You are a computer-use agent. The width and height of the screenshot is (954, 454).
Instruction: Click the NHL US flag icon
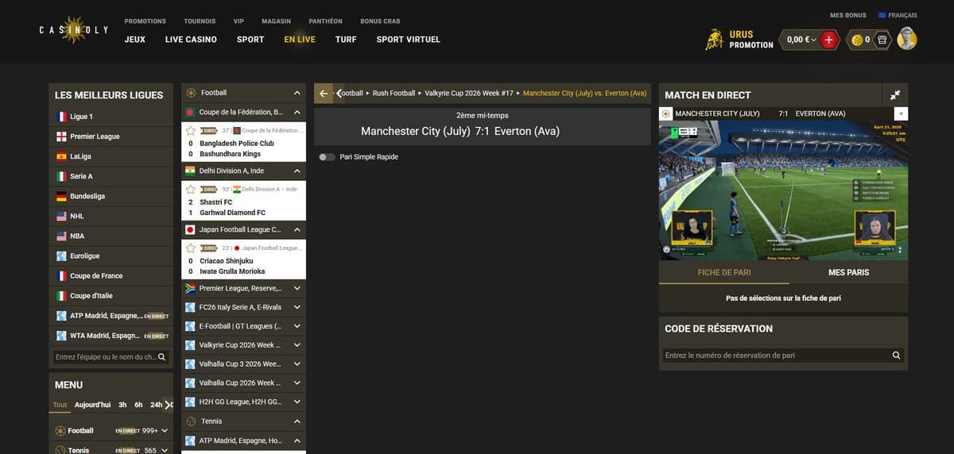click(61, 216)
